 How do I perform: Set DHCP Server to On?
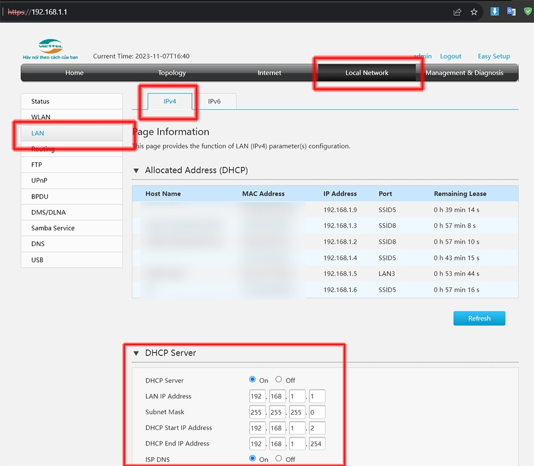coord(253,380)
